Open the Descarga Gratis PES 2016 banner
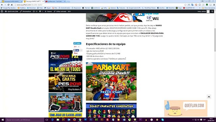Screen dimensions: 216x122 pyautogui.click(x=65, y=83)
